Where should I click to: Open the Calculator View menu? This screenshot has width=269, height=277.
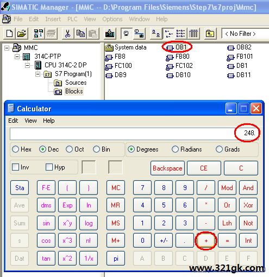click(30, 121)
